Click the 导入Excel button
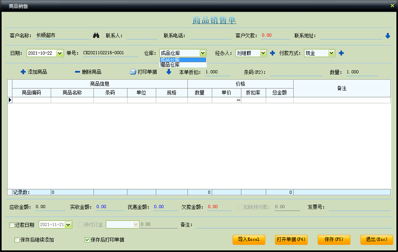398x252 pixels. [x=249, y=240]
